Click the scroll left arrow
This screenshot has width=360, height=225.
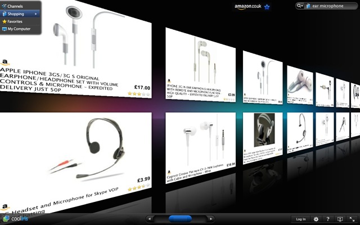point(150,219)
